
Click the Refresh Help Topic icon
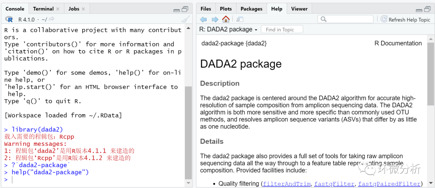384,19
